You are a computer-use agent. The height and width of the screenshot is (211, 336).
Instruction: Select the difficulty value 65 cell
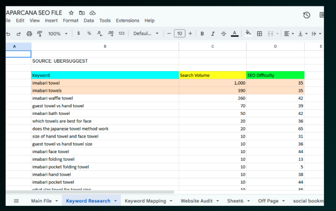pos(275,129)
